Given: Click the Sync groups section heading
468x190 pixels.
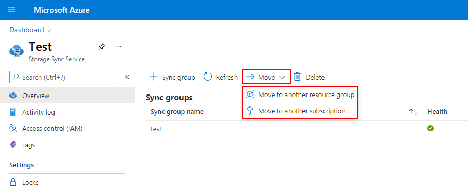Looking at the screenshot, I should pos(169,98).
